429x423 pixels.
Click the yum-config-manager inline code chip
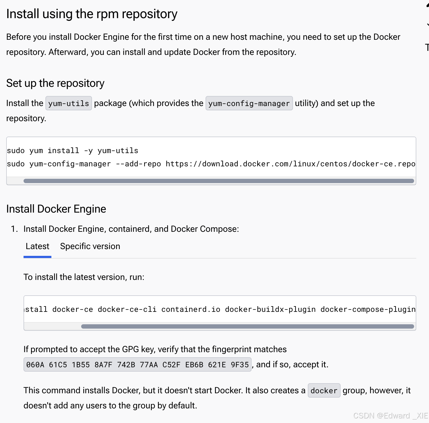(249, 103)
